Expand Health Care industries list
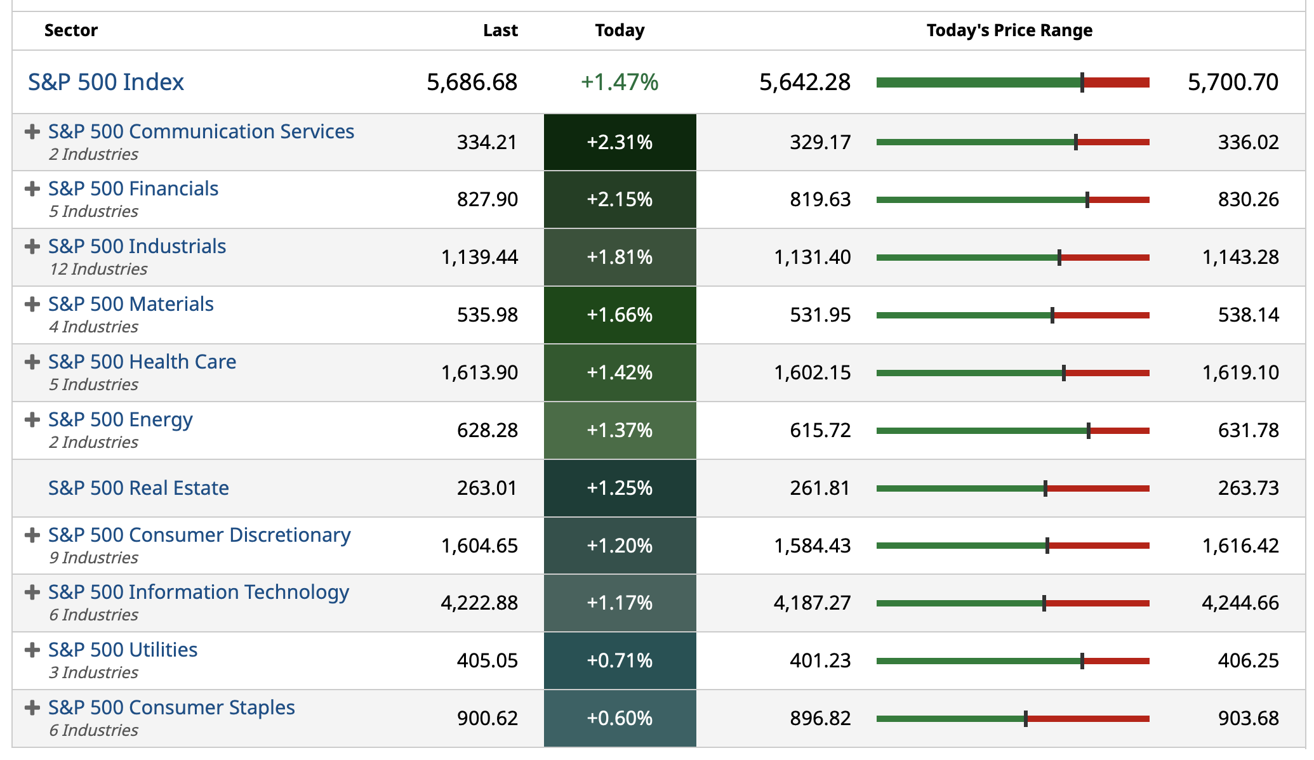Image resolution: width=1314 pixels, height=760 pixels. (32, 362)
